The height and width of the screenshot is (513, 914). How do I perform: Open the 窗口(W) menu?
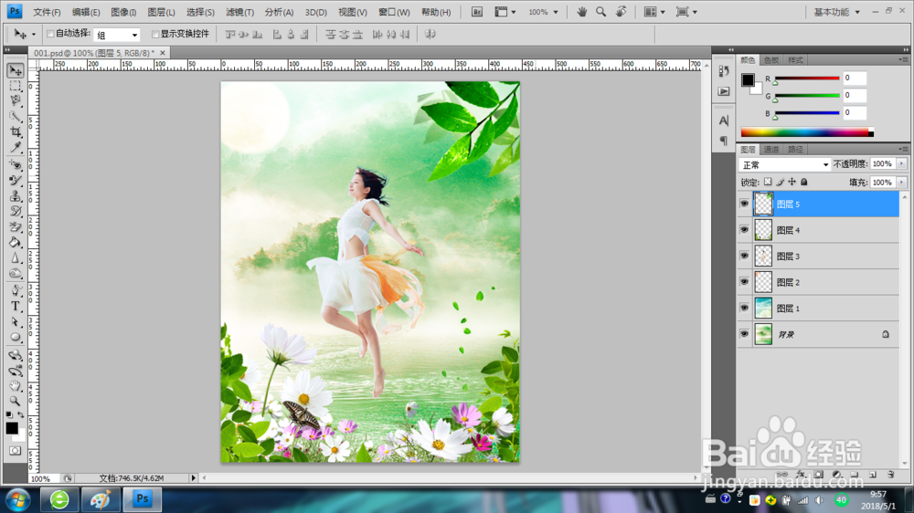394,12
